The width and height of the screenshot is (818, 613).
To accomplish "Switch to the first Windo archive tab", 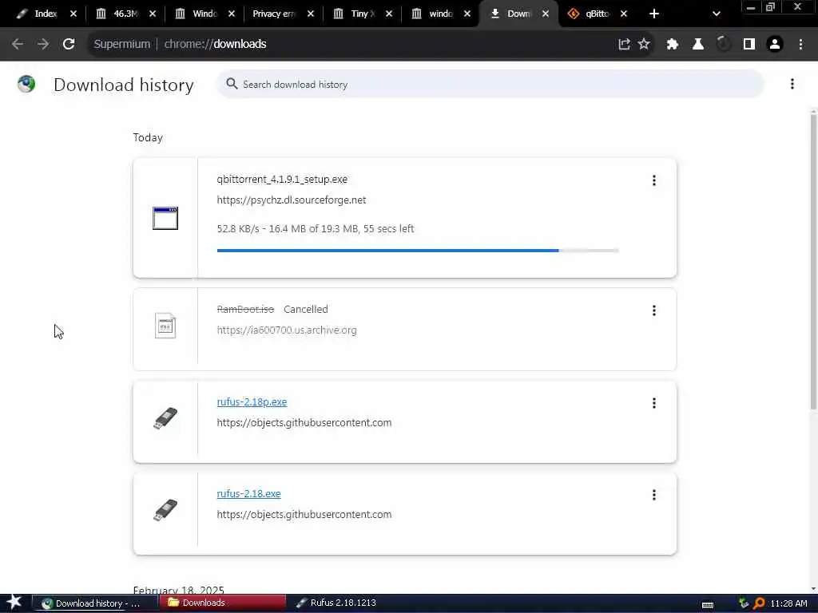I will click(x=204, y=14).
